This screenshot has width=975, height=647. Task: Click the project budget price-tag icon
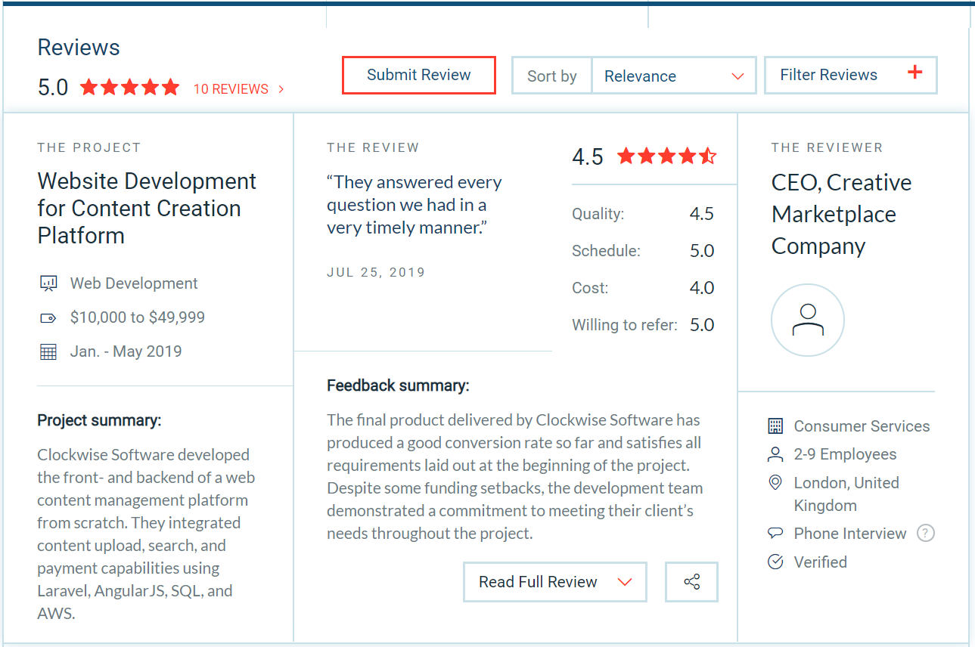click(48, 317)
